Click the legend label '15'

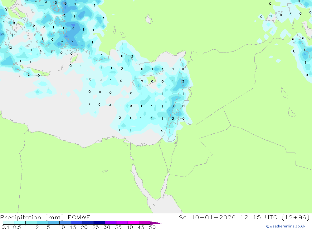73,227
